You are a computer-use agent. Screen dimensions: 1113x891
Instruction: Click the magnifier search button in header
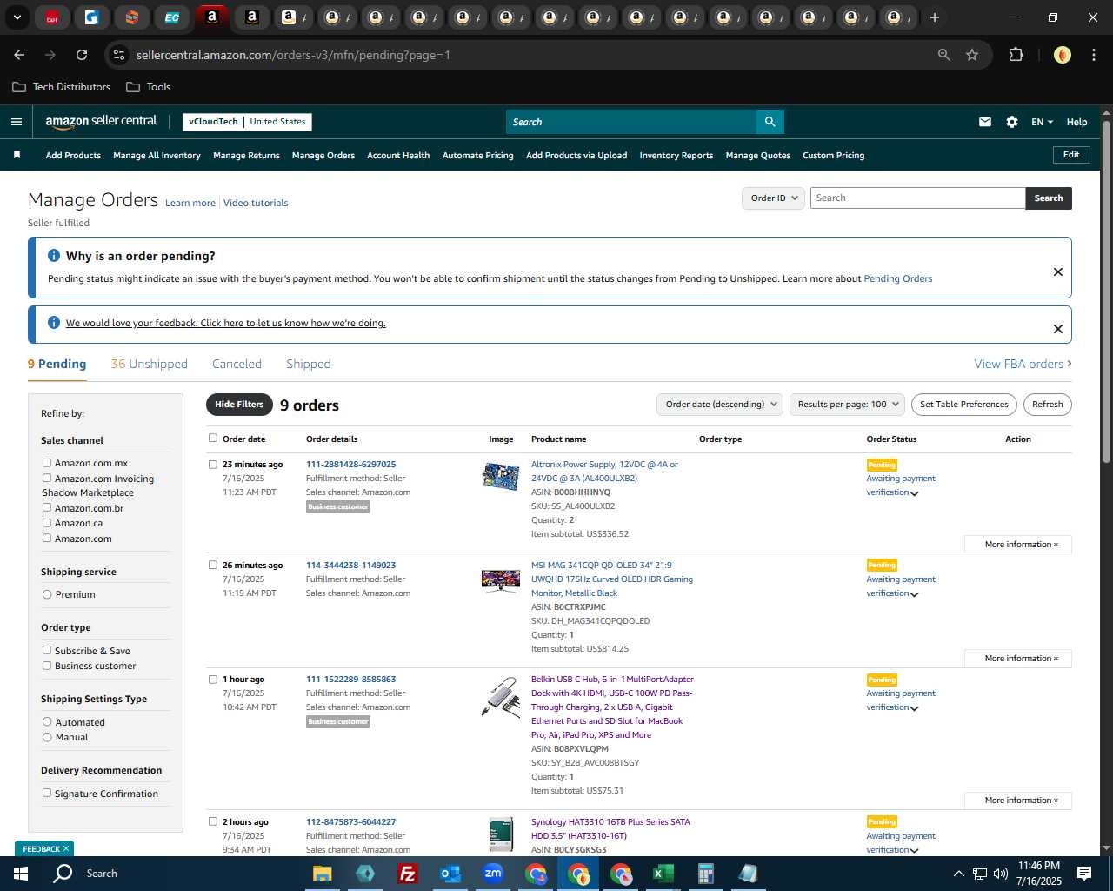pos(770,122)
